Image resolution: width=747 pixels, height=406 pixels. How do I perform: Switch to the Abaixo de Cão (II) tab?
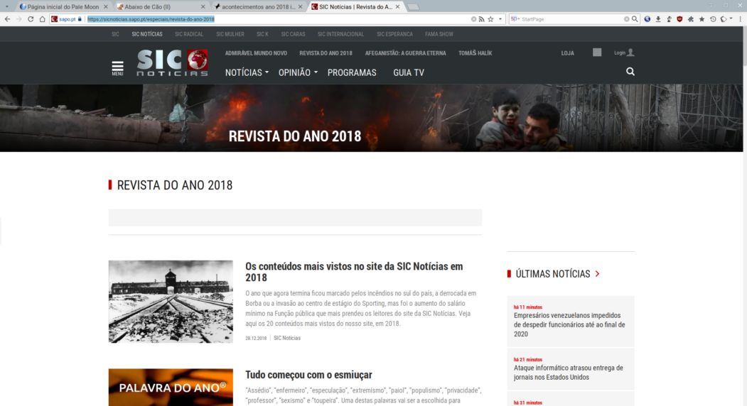(160, 6)
